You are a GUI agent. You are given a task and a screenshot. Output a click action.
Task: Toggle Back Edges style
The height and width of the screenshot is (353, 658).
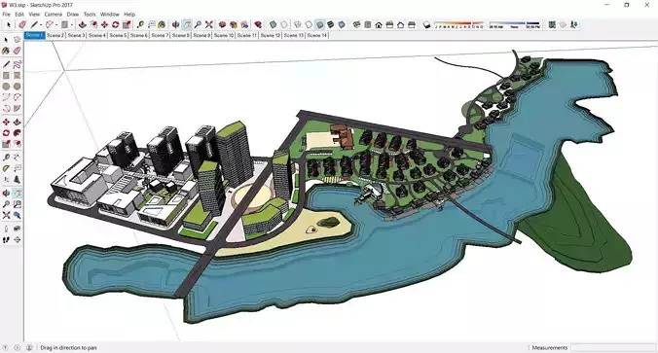284,24
